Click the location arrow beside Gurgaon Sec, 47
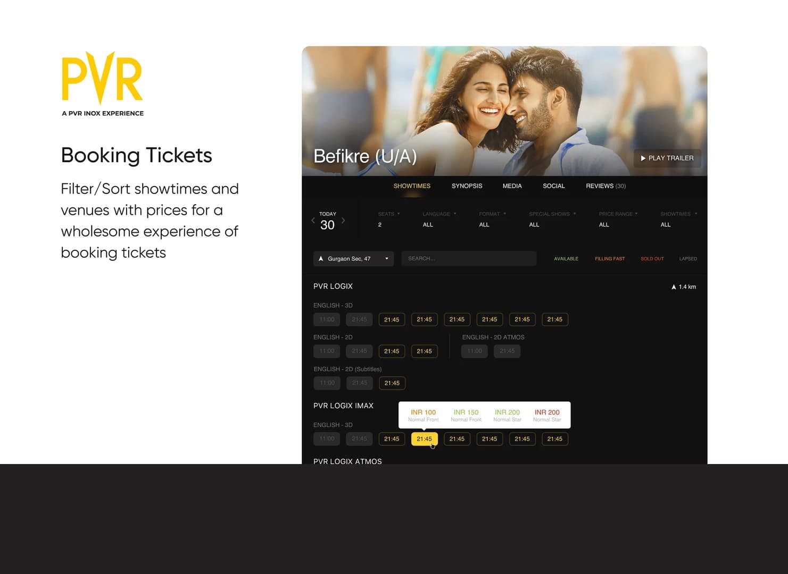 coord(321,259)
